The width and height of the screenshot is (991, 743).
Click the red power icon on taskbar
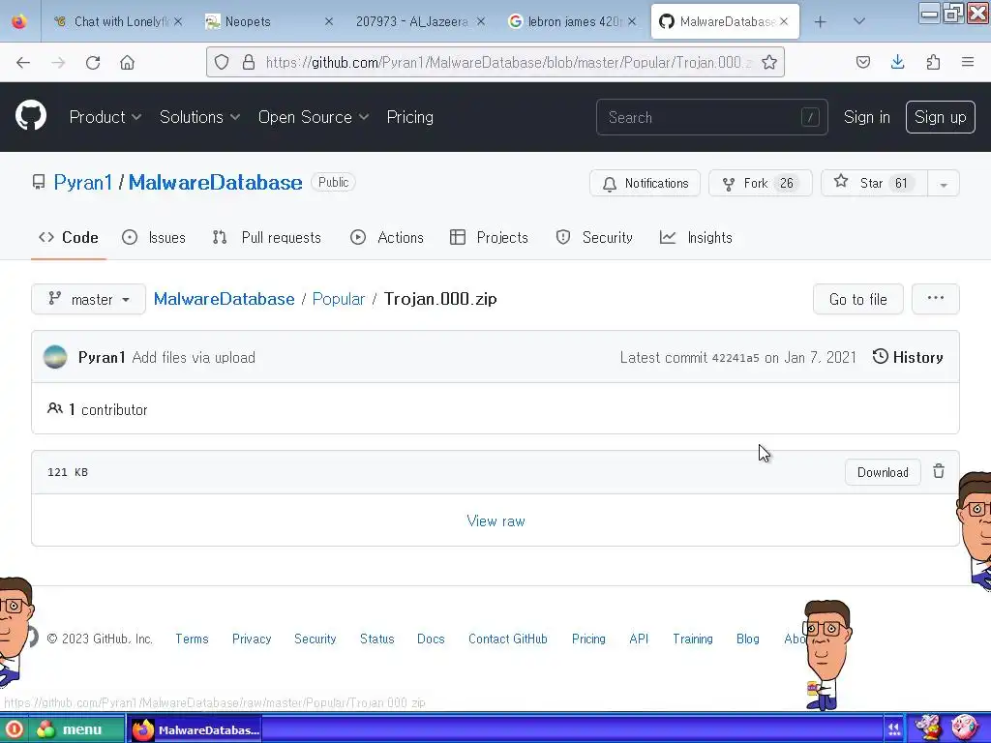pos(14,729)
